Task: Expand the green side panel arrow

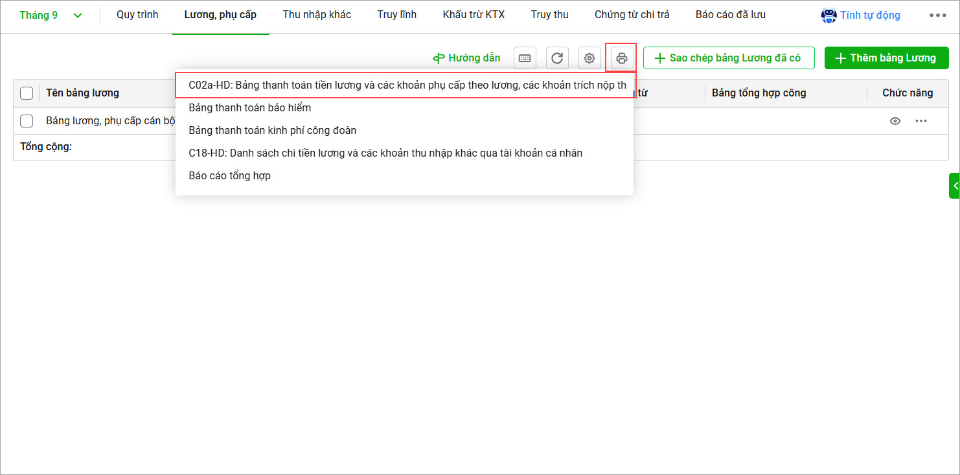Action: [x=955, y=186]
